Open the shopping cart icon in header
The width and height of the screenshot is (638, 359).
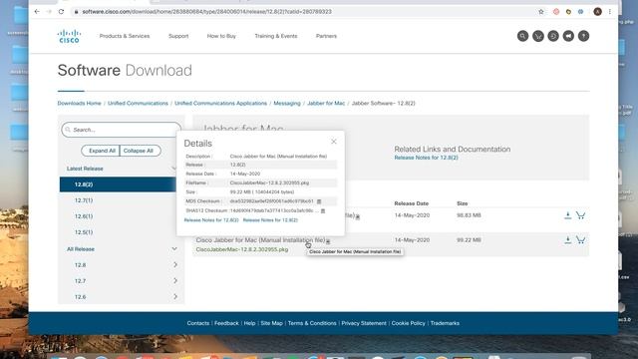538,36
